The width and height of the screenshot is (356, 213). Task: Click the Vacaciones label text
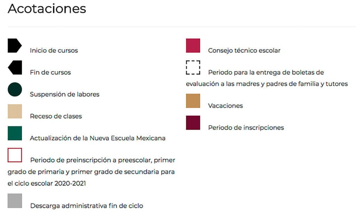tap(225, 106)
